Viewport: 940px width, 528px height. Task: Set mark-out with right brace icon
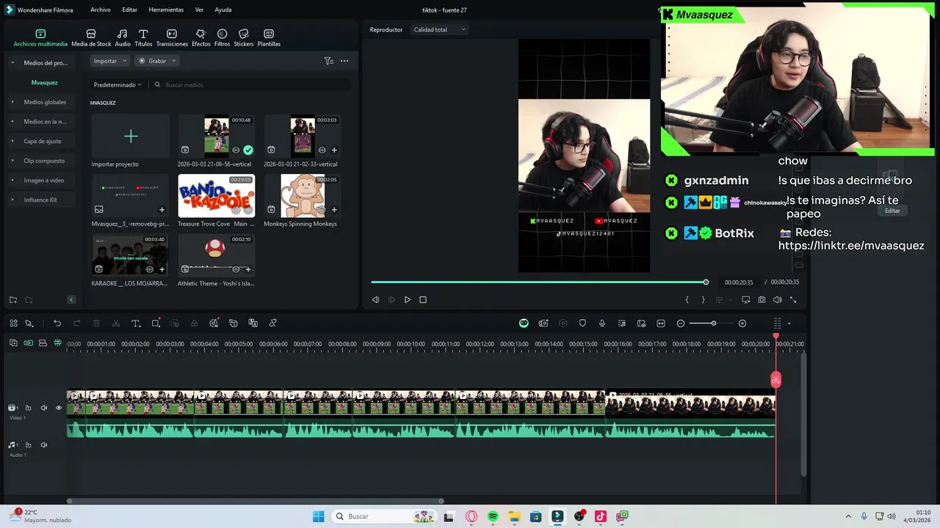point(703,300)
